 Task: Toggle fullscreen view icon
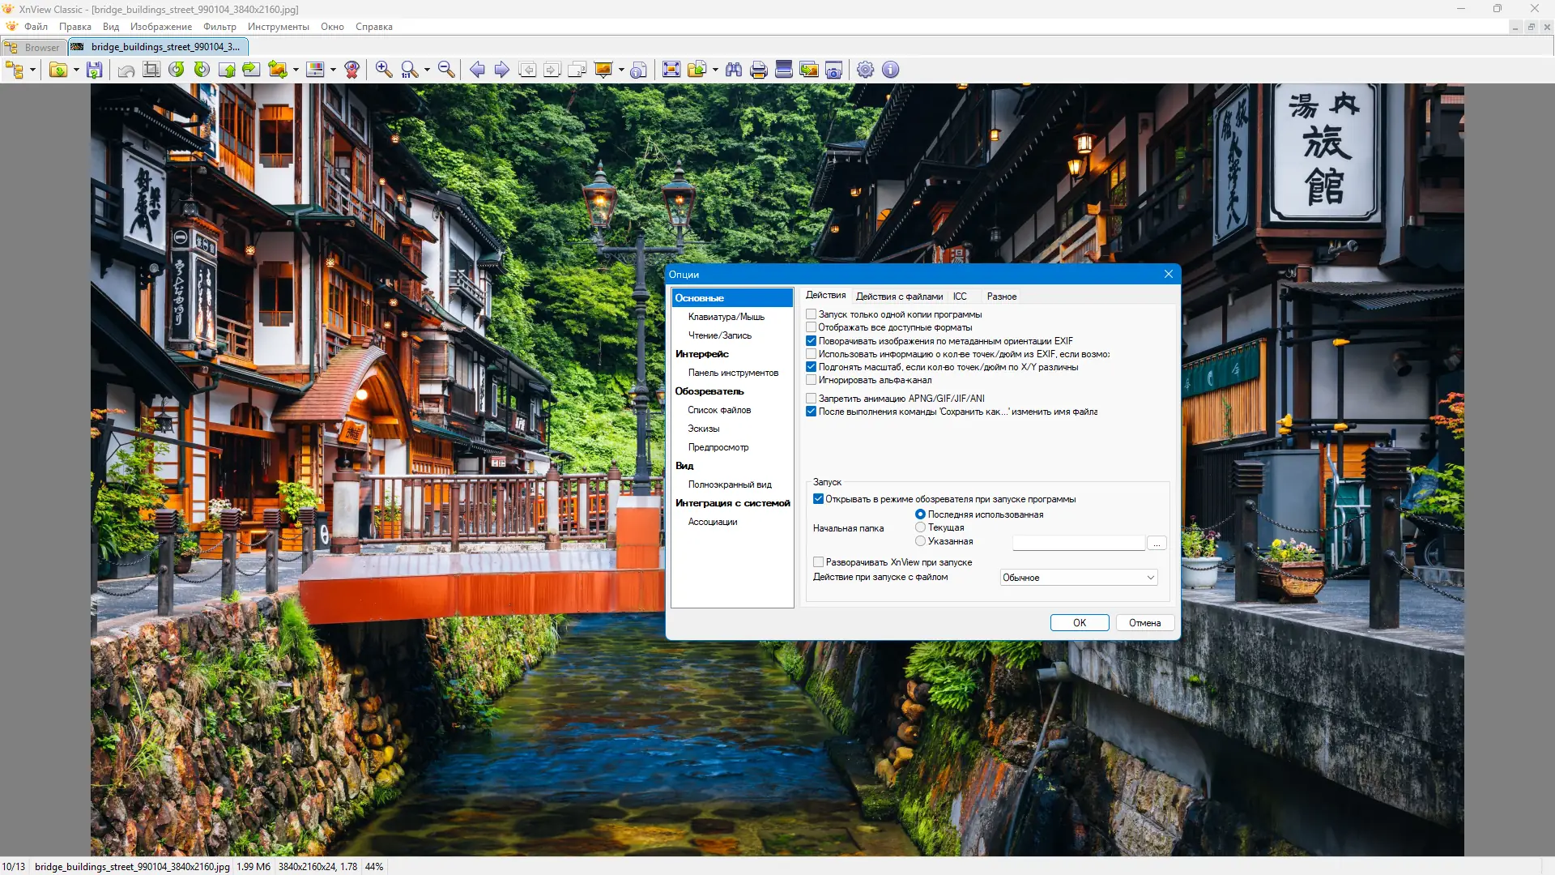[x=671, y=70]
